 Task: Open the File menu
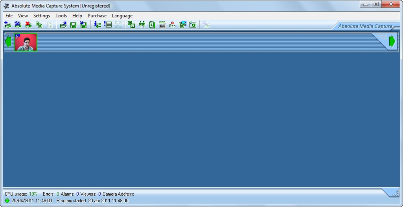(x=9, y=16)
